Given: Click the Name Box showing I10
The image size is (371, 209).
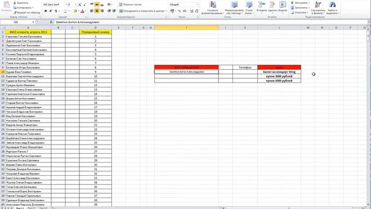Looking at the screenshot, I should tap(16, 22).
